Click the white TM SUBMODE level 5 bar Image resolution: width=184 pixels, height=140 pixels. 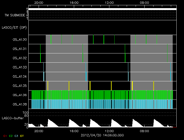[103, 9]
